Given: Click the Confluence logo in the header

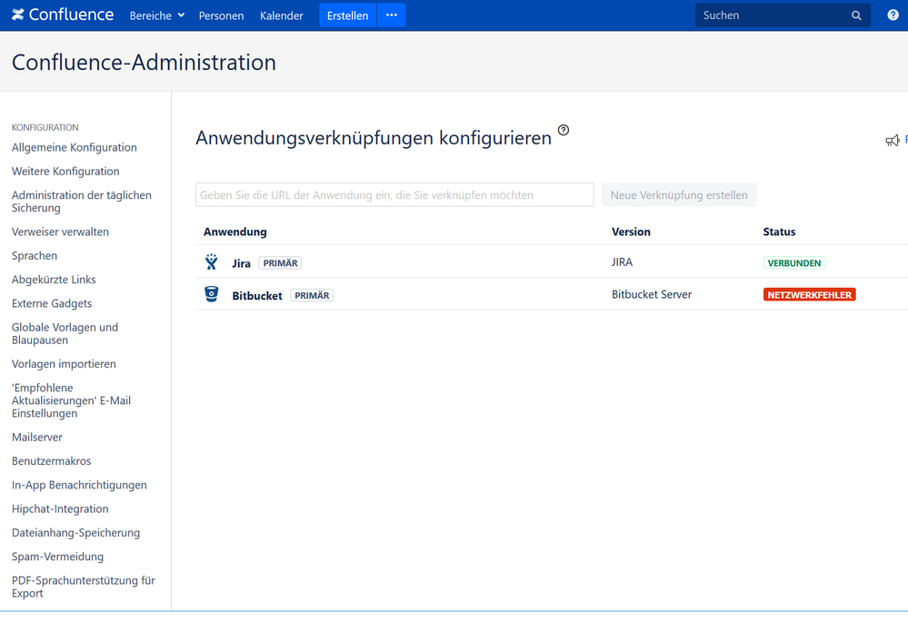Looking at the screenshot, I should pos(63,15).
